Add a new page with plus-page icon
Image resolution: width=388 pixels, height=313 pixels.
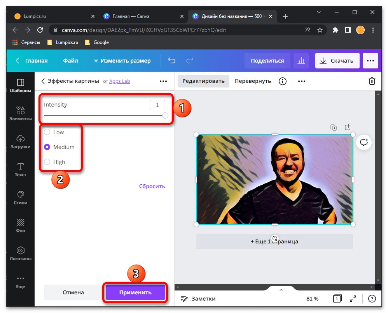coord(348,127)
